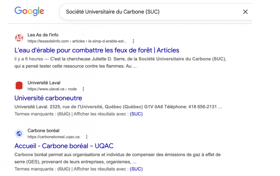280x176 pixels.
Task: Open the three-dot menu for the Université Laval result
Action: click(x=83, y=89)
